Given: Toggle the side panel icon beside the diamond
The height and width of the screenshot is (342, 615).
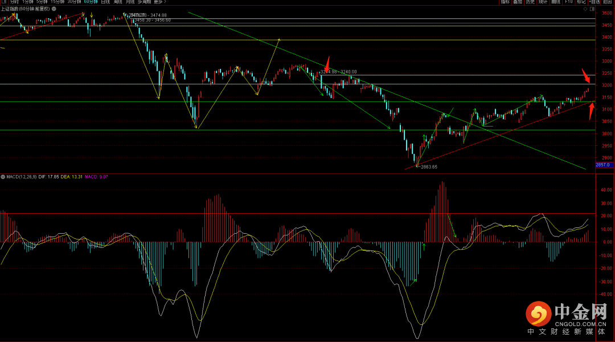Looking at the screenshot, I should pyautogui.click(x=591, y=10).
